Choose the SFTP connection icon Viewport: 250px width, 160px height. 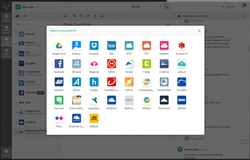[129, 45]
